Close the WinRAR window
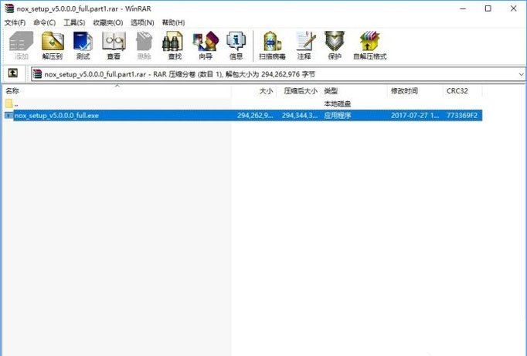527x356 pixels. pyautogui.click(x=514, y=8)
